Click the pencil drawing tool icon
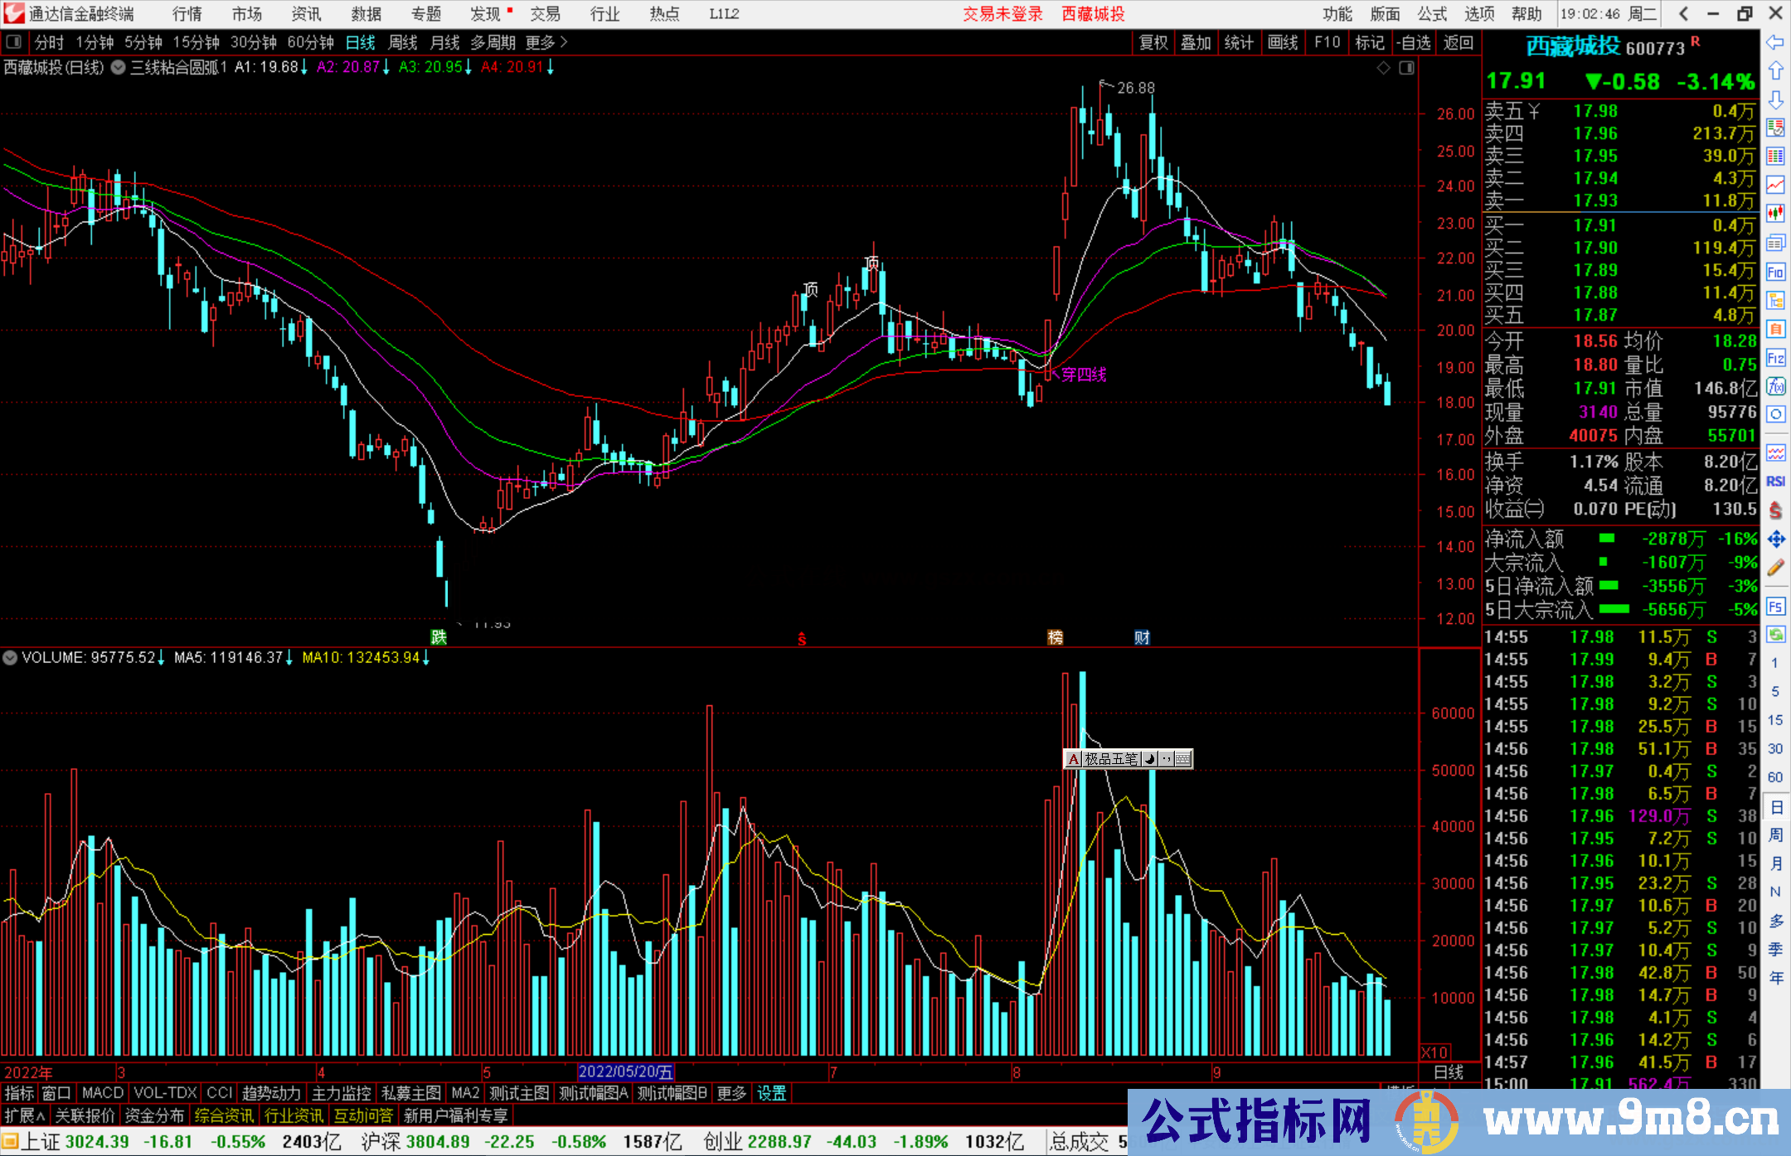 point(1775,568)
